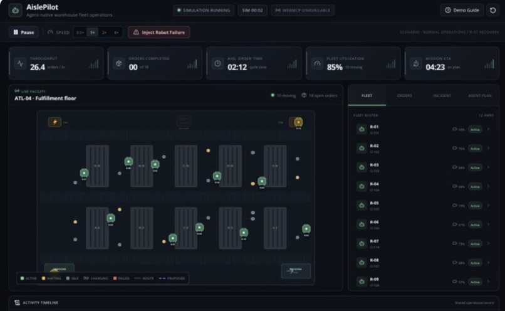Screen dimensions: 505x311
Task: Click the green Active legend swatch
Action: 22,278
